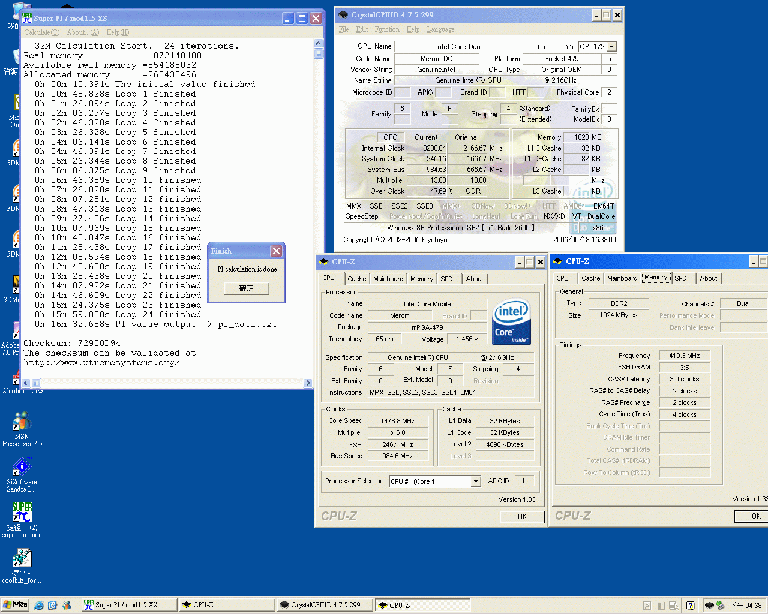Open MSN Messenger 7.5 desktop icon
Viewport: 768px width, 614px height.
click(x=22, y=429)
